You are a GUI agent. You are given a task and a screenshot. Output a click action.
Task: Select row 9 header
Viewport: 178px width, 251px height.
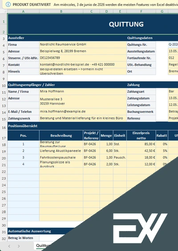coord(4,79)
